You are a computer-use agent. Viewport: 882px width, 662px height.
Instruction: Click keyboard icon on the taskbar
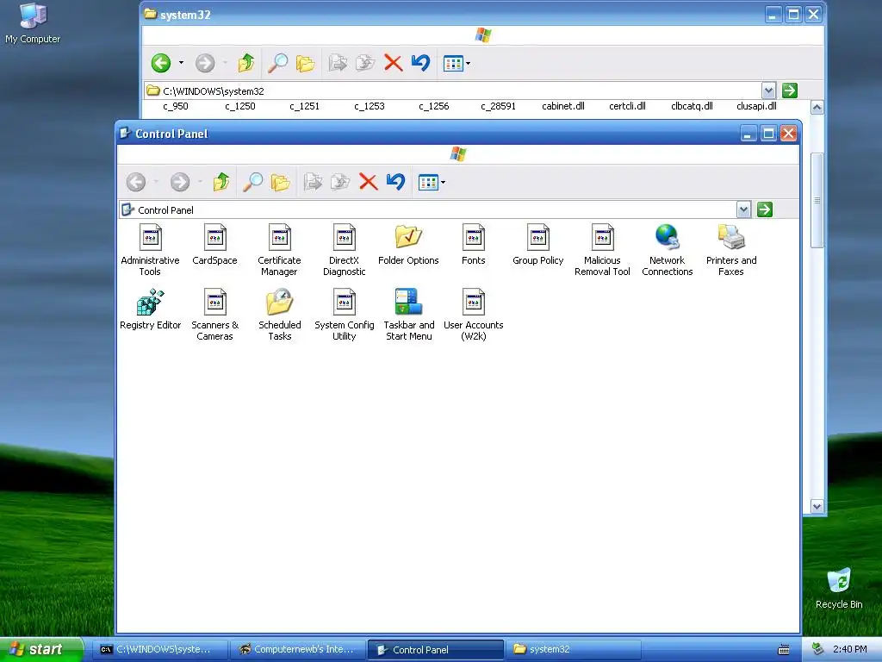click(783, 650)
